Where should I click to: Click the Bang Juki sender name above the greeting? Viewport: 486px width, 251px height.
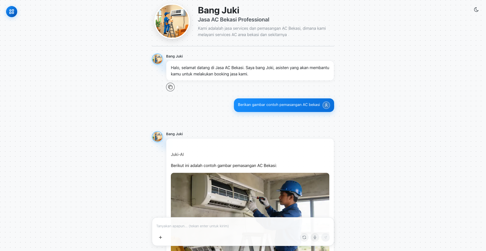coord(174,56)
